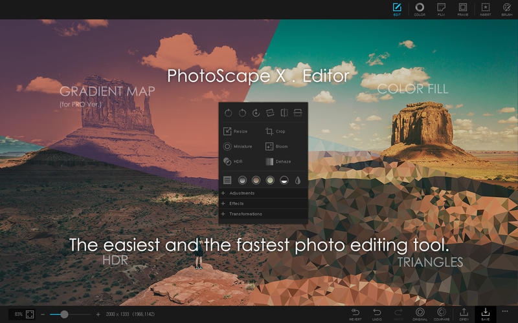The width and height of the screenshot is (518, 323).
Task: Click the Compare button
Action: [442, 315]
